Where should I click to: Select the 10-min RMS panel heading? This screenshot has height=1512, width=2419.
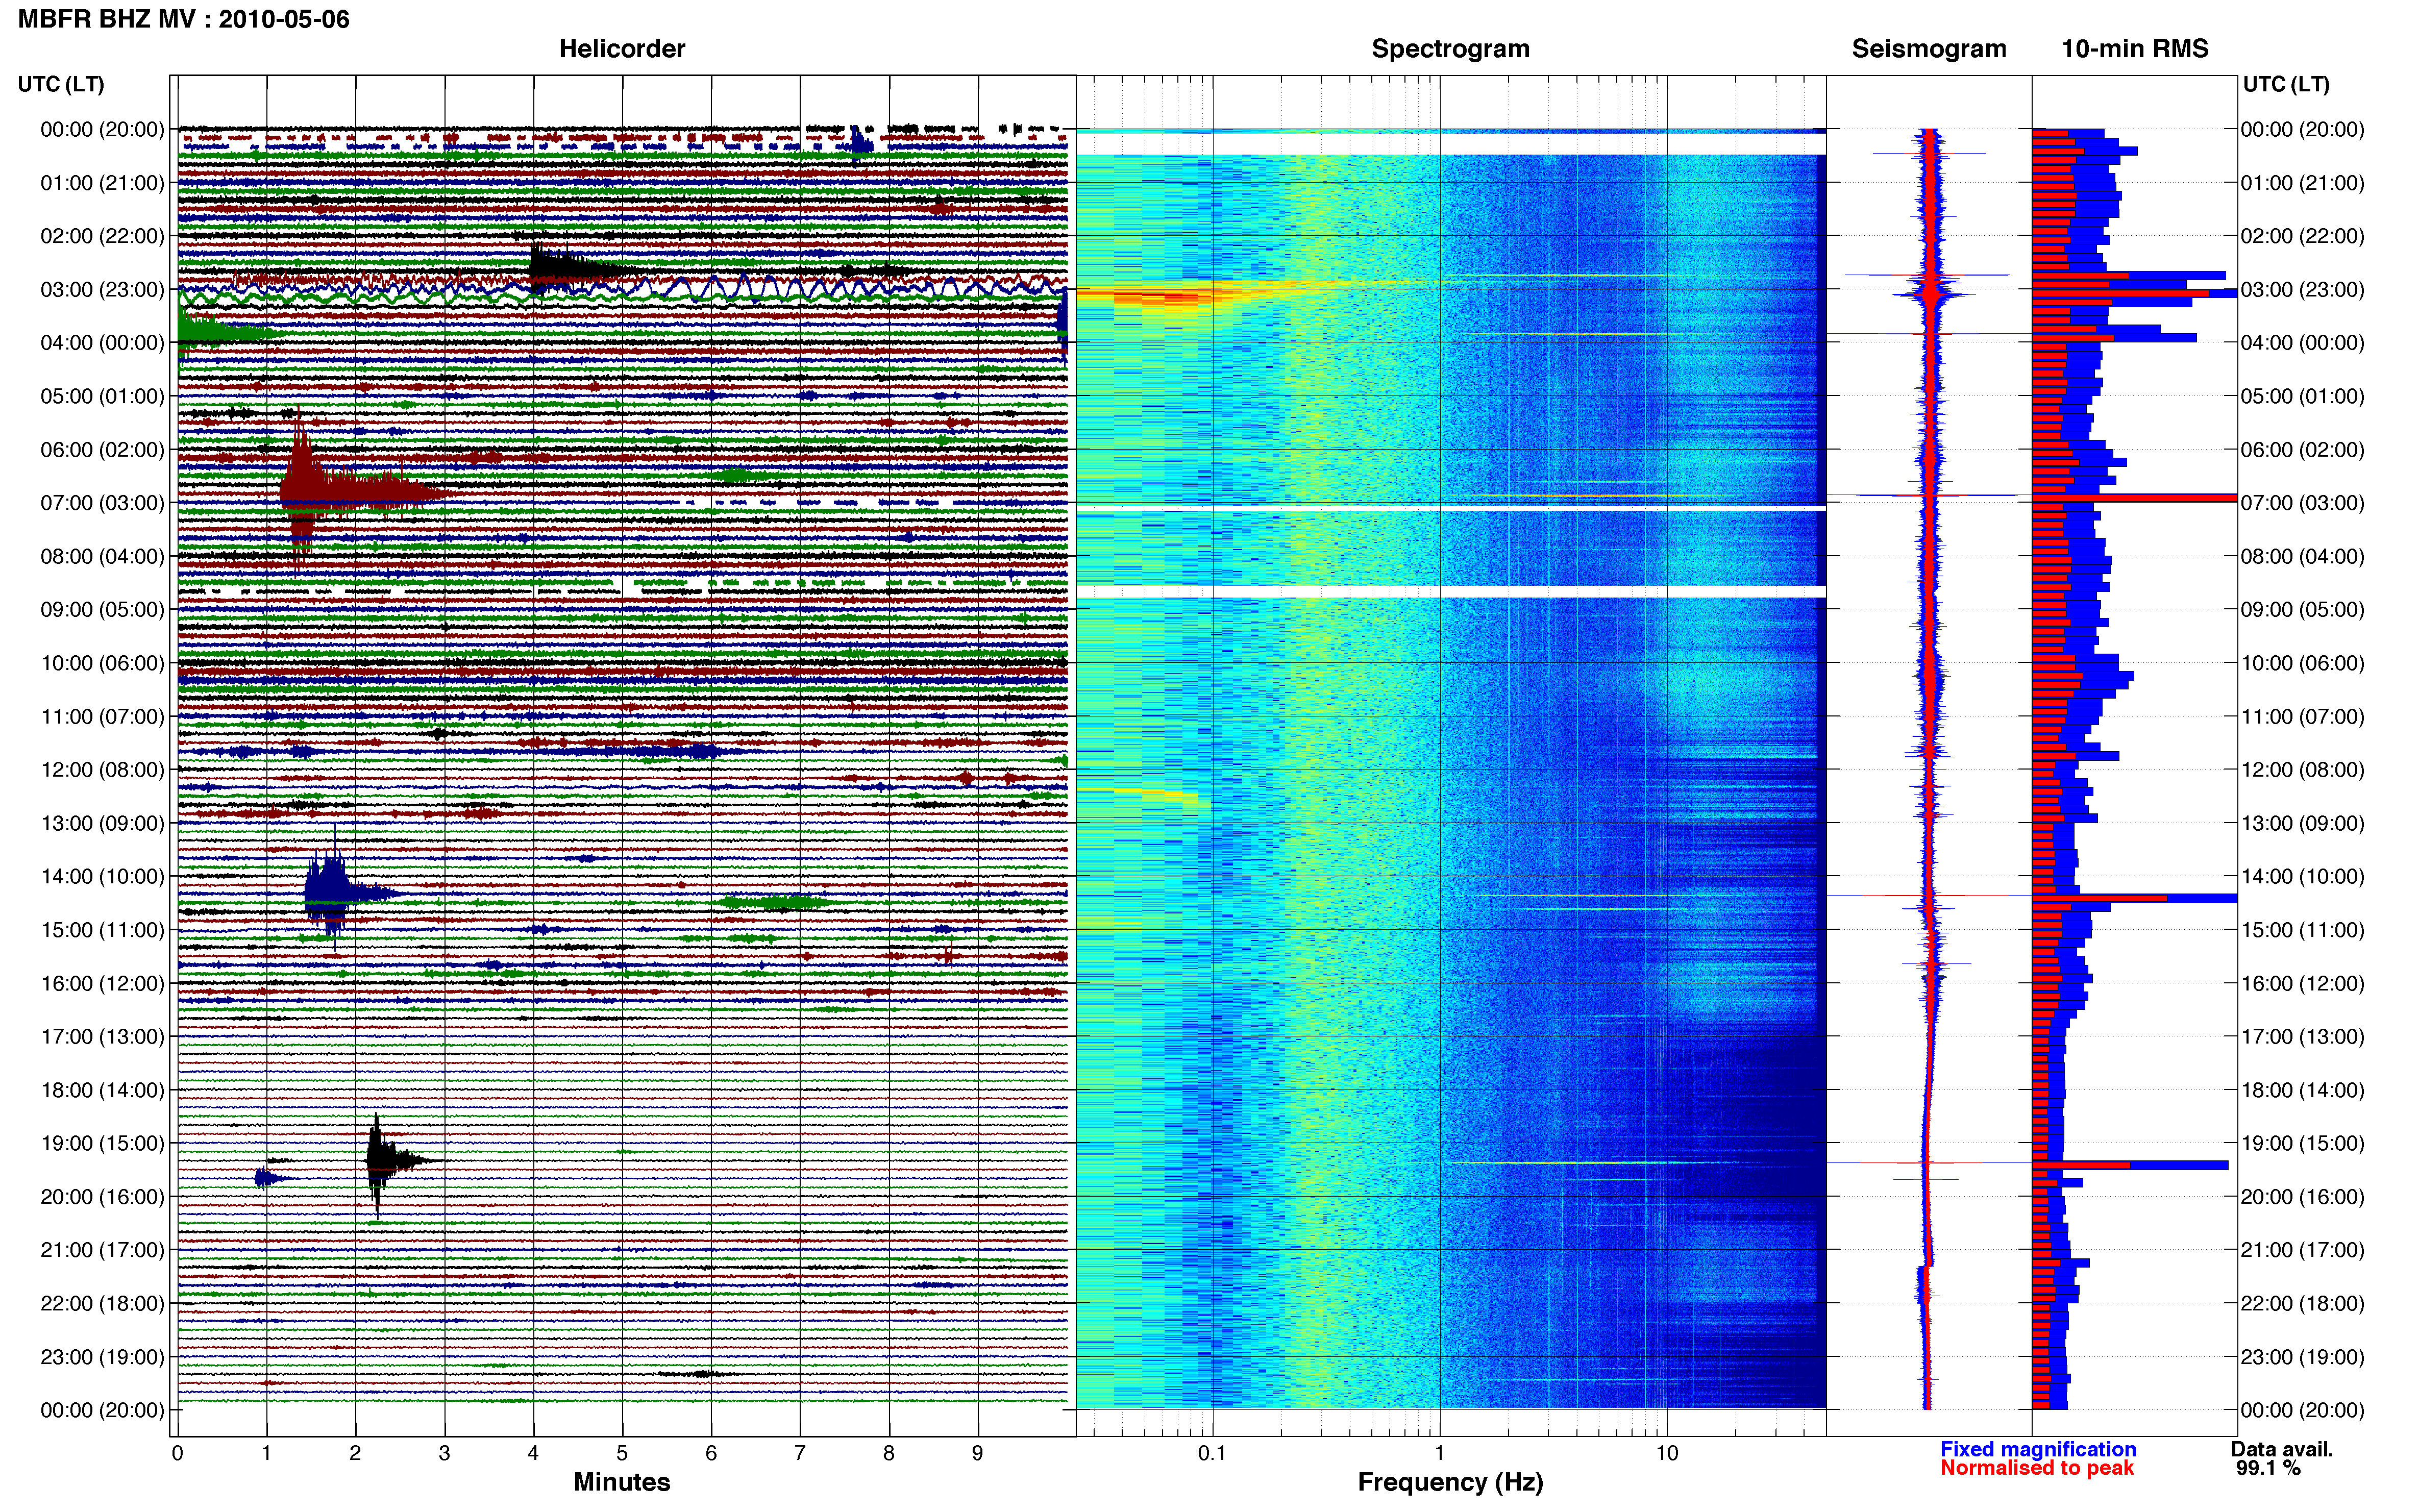coord(2135,48)
